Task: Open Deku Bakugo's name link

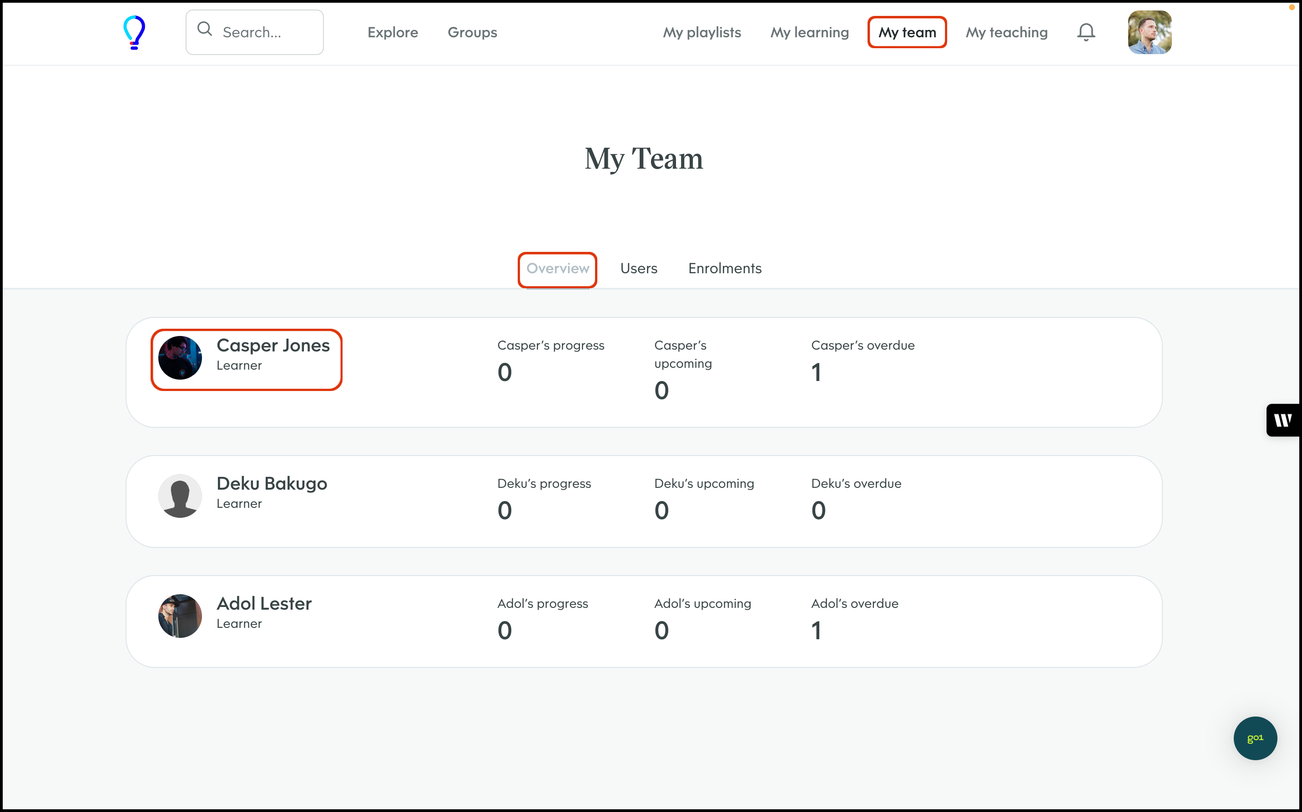Action: coord(272,483)
